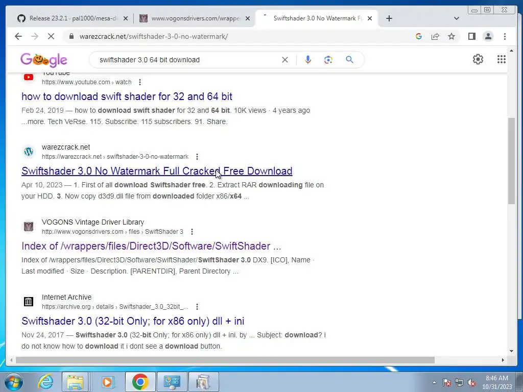Click the http://www.vogonsdrivers.com breadcrumb text

coord(112,232)
